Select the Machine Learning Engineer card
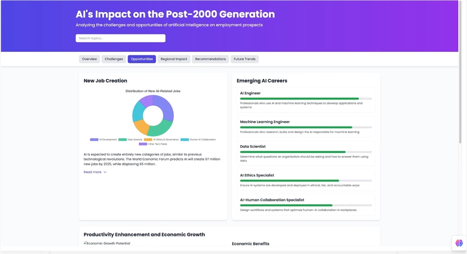This screenshot has height=254, width=467. coord(306,127)
